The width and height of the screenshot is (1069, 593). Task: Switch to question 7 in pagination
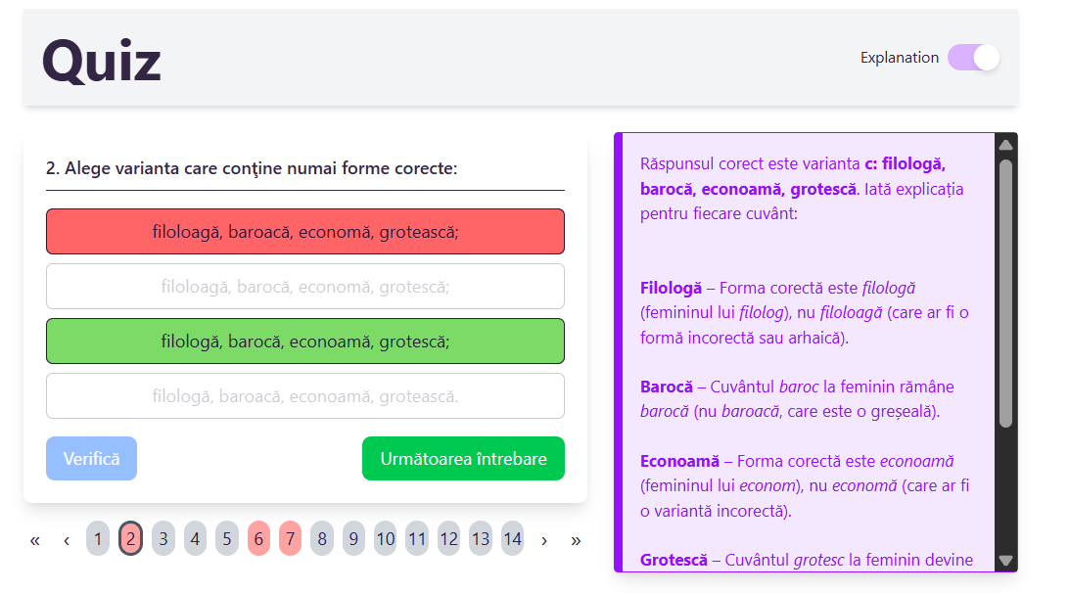pyautogui.click(x=290, y=539)
